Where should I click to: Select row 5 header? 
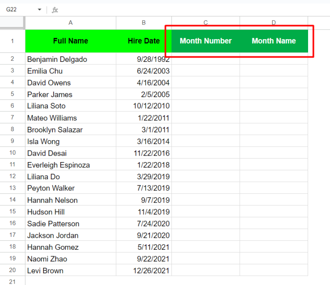point(12,94)
